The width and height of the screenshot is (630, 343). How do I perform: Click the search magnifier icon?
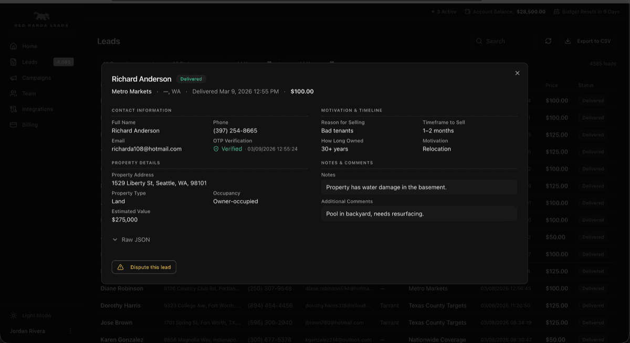pos(479,41)
